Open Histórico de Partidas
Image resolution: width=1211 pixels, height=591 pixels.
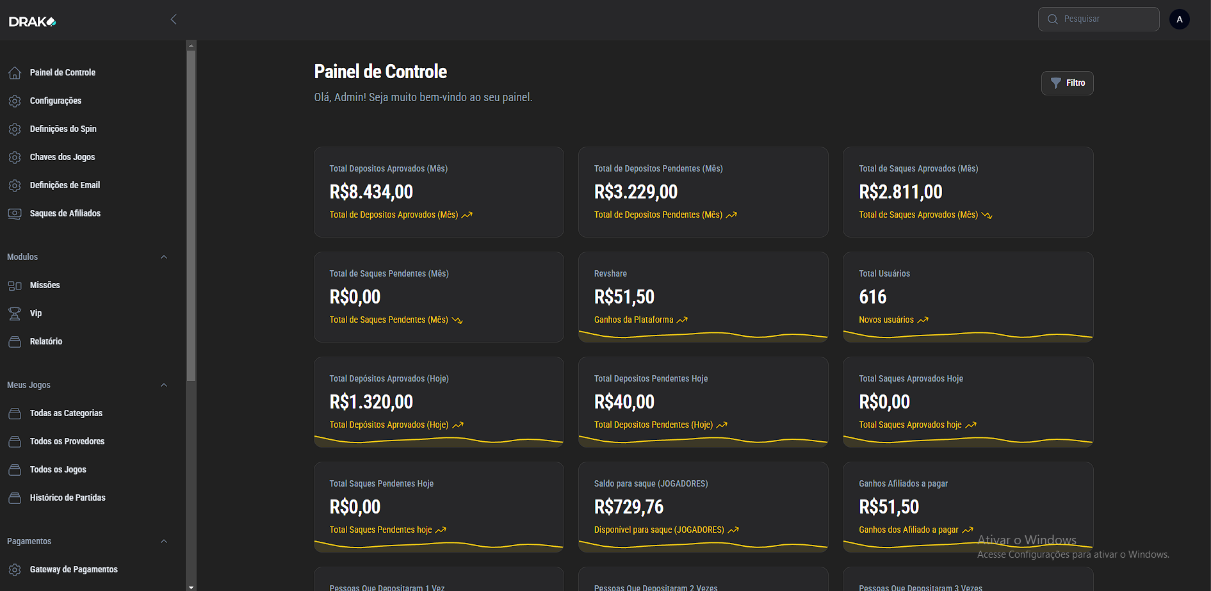(68, 498)
